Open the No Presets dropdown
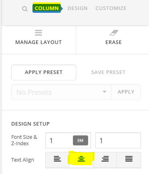 pos(61,92)
